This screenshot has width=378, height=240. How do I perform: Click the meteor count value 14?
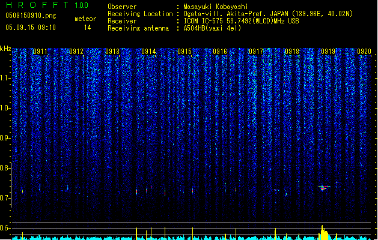click(88, 28)
